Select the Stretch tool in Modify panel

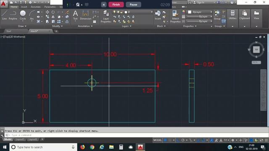(x=47, y=21)
